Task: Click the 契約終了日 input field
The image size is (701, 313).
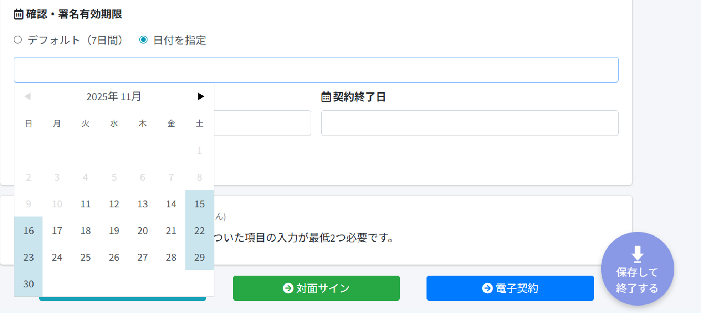Action: [x=470, y=123]
